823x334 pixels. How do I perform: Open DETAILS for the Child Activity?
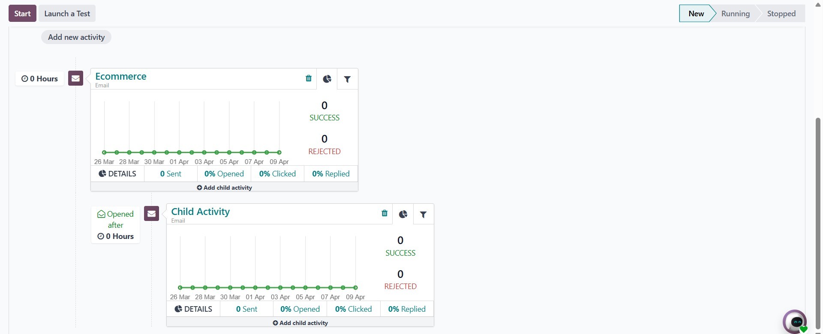click(x=193, y=309)
